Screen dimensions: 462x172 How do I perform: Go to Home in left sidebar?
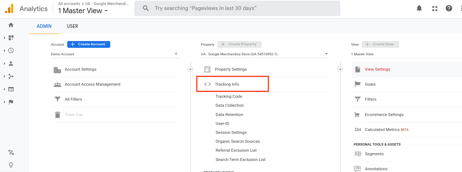pos(11,25)
